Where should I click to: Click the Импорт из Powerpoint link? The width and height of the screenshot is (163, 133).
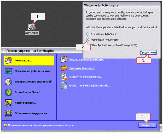click(x=85, y=77)
